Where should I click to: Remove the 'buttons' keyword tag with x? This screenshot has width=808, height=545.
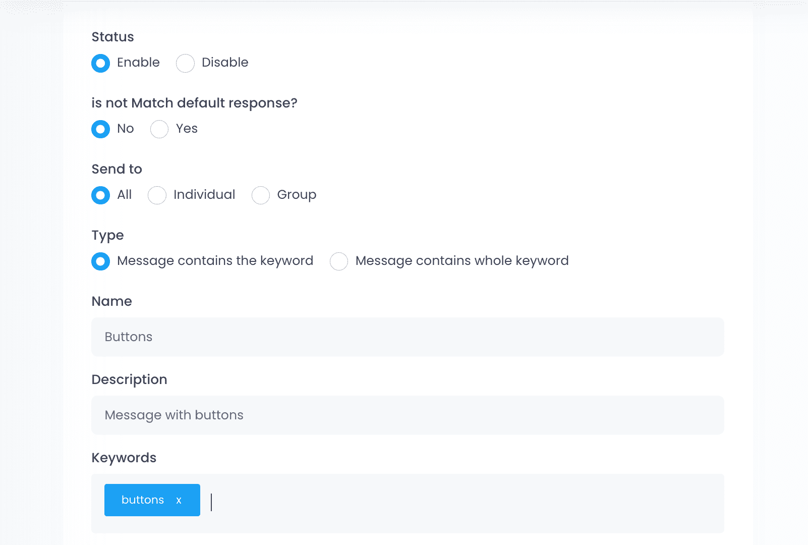pos(179,500)
